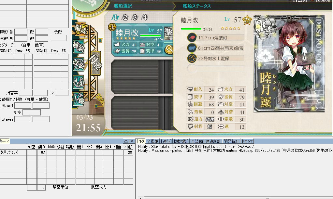Close the 第一 fleet panel with X

point(132,141)
